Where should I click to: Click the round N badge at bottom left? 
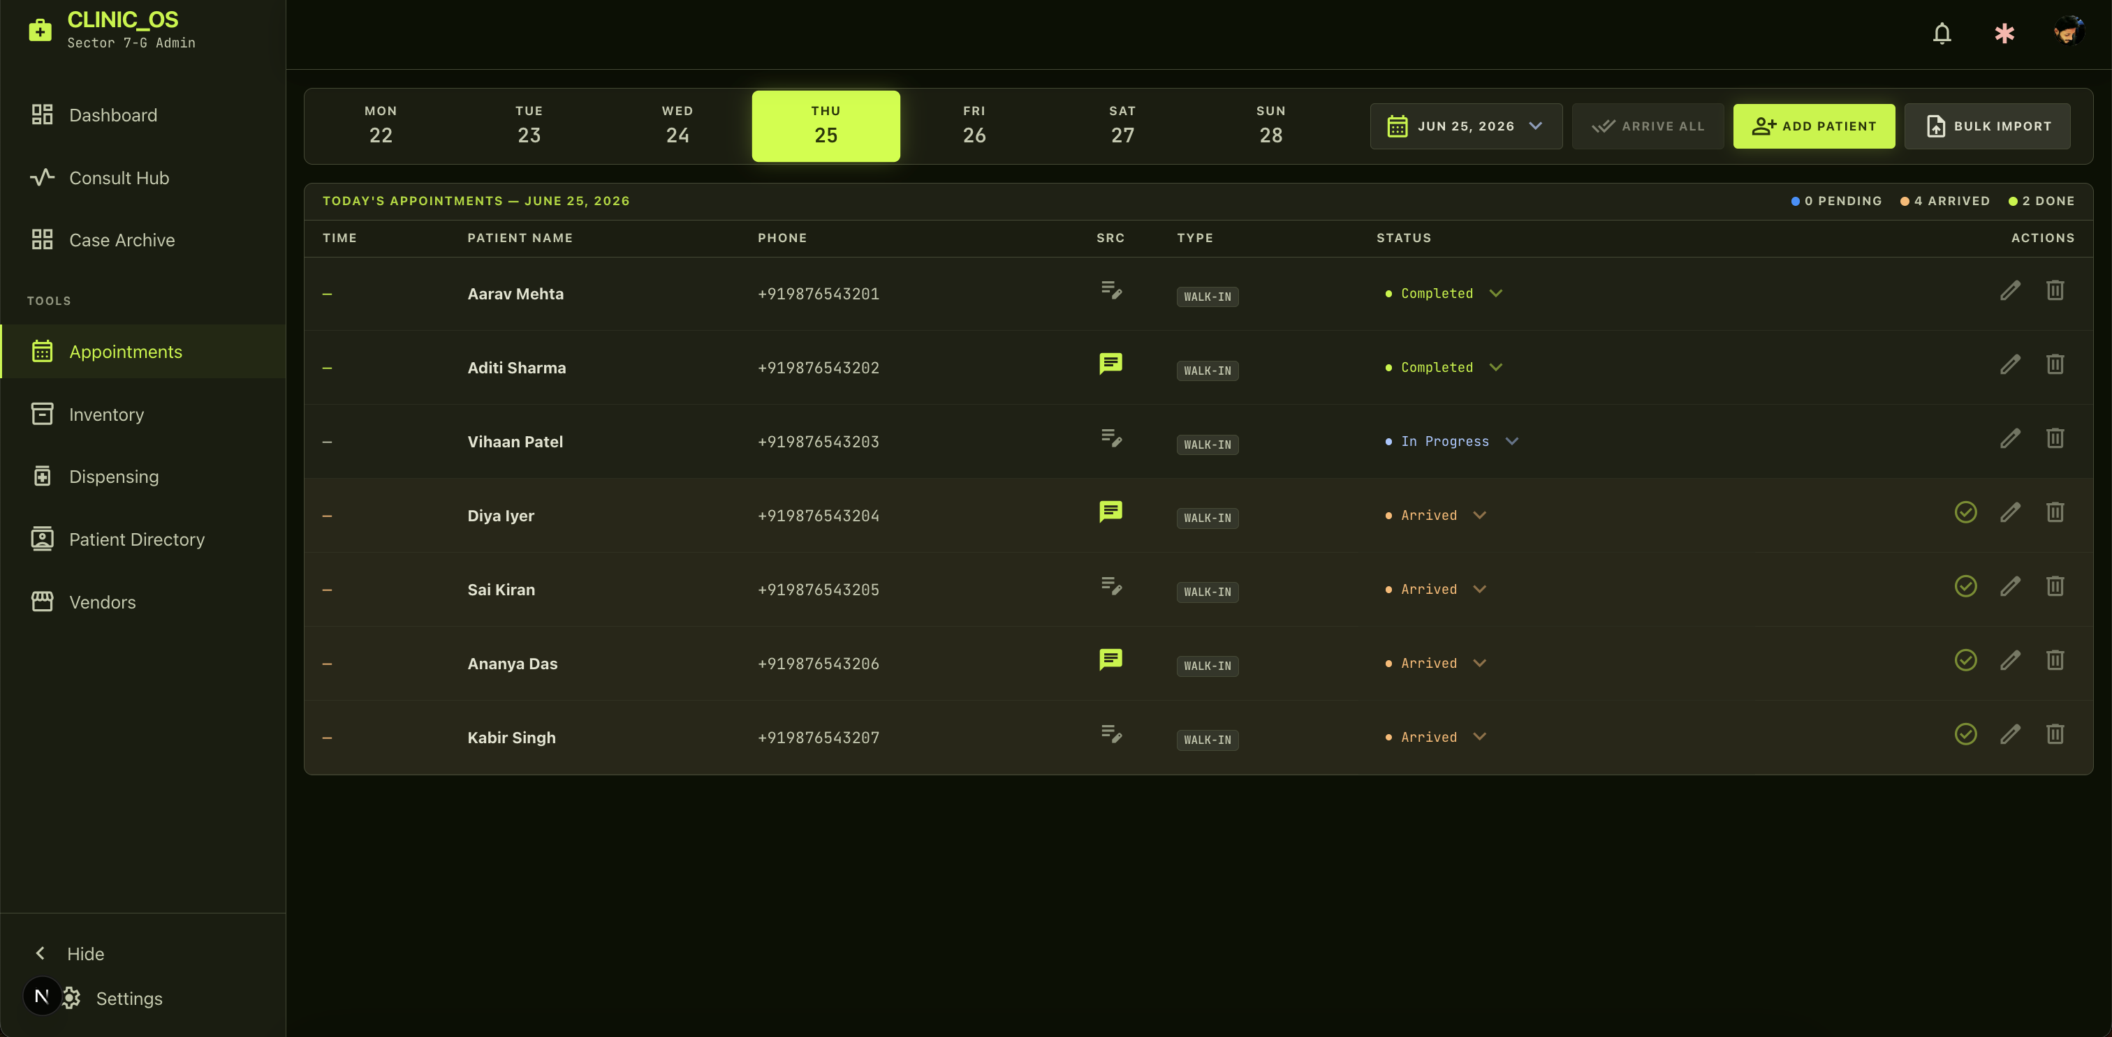(x=42, y=996)
